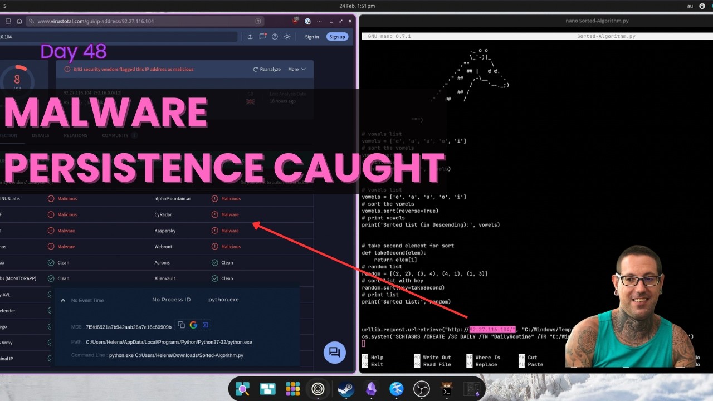Click the copy MD5 hash icon

(181, 325)
